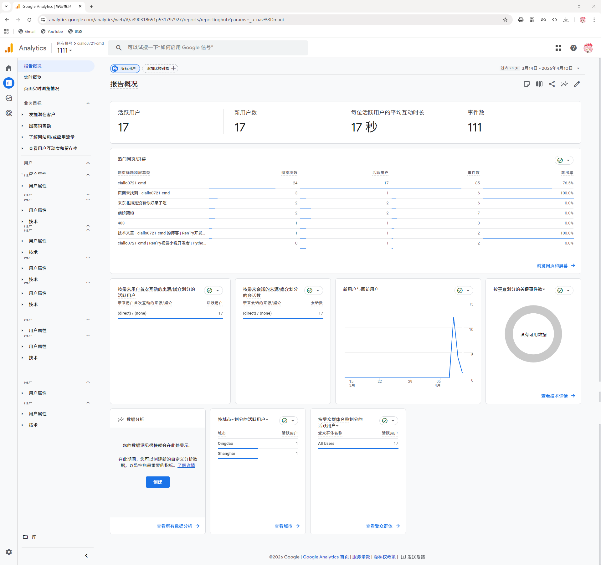This screenshot has width=601, height=565.
Task: Open the Google apps grid icon
Action: (558, 48)
